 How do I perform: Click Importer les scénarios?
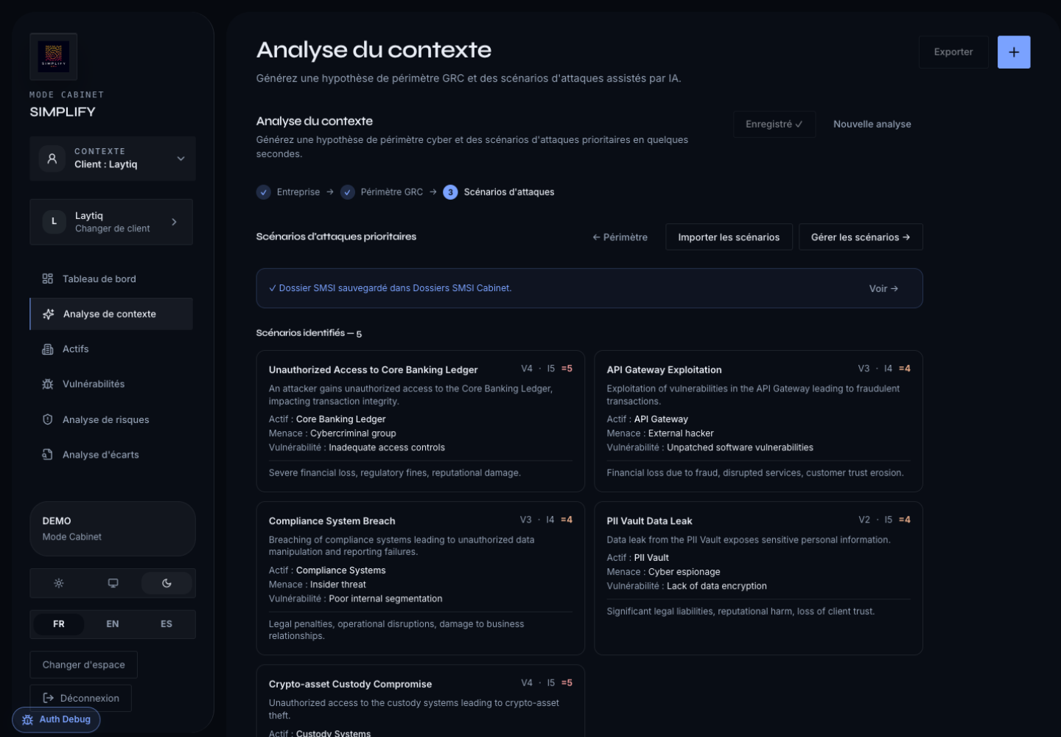[729, 237]
